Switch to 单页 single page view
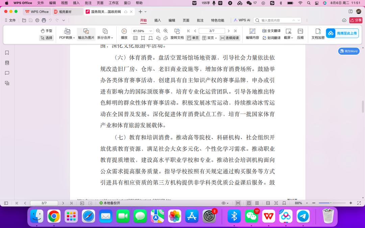The image size is (365, 228). click(x=193, y=38)
